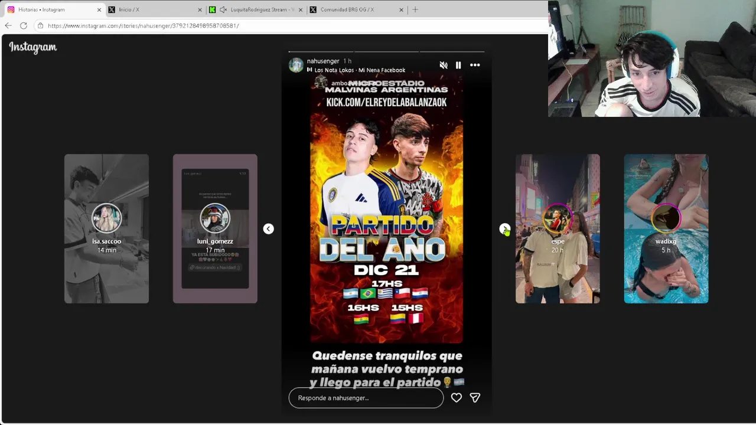Switch to the Historias • Instagram tab
This screenshot has height=425, width=756.
(53, 9)
